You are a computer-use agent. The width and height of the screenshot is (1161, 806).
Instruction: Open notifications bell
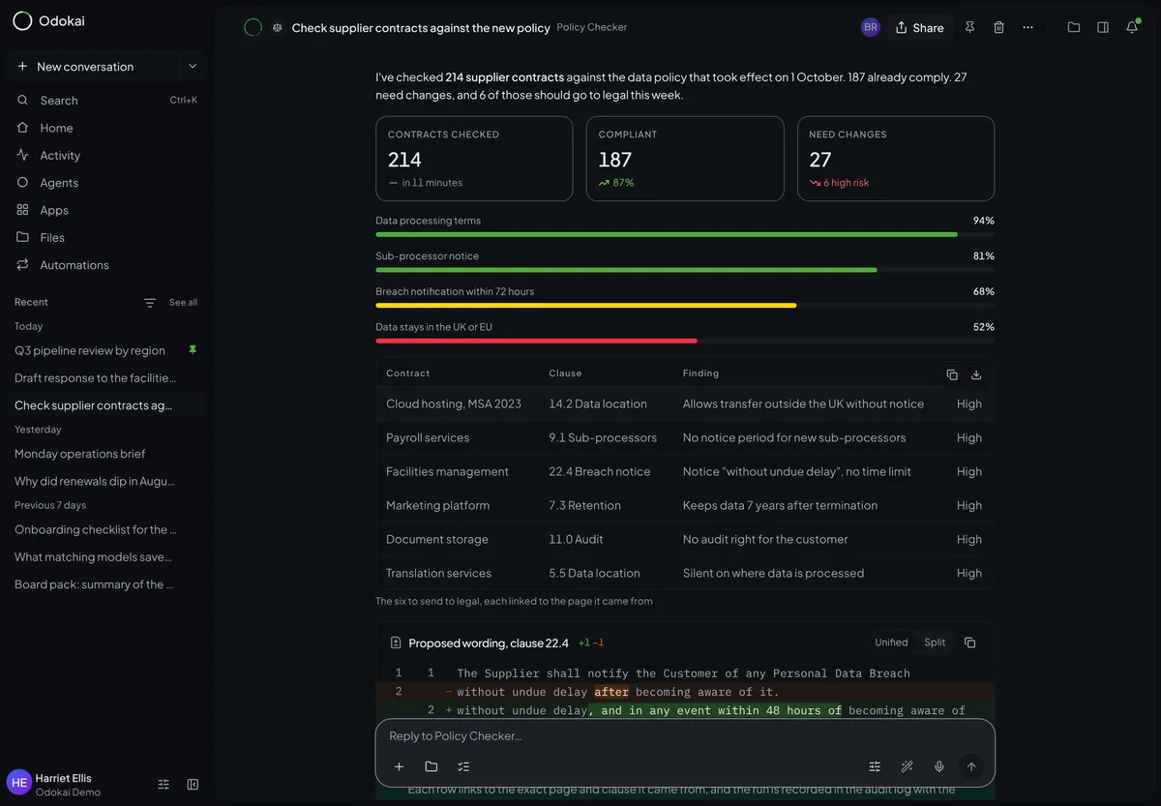tap(1132, 28)
